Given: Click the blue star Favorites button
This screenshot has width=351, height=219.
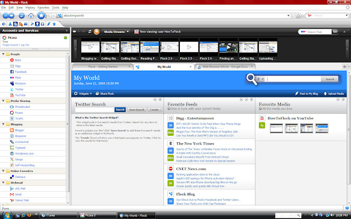Looking at the screenshot, I should point(41,15).
